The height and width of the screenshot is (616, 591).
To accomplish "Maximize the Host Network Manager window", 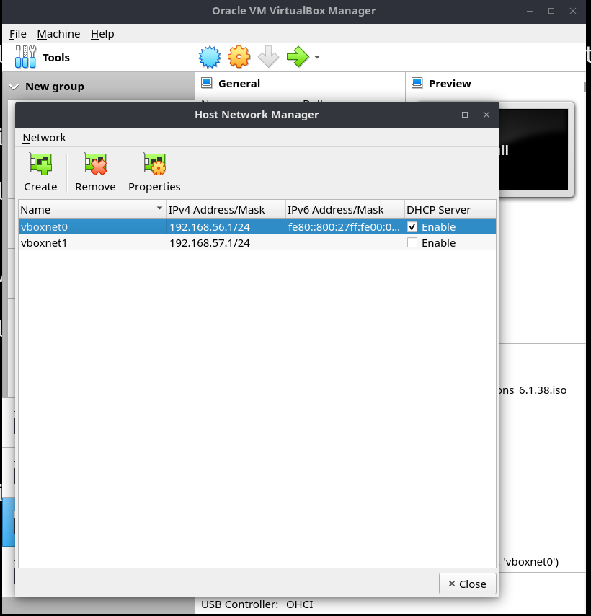I will tap(465, 115).
